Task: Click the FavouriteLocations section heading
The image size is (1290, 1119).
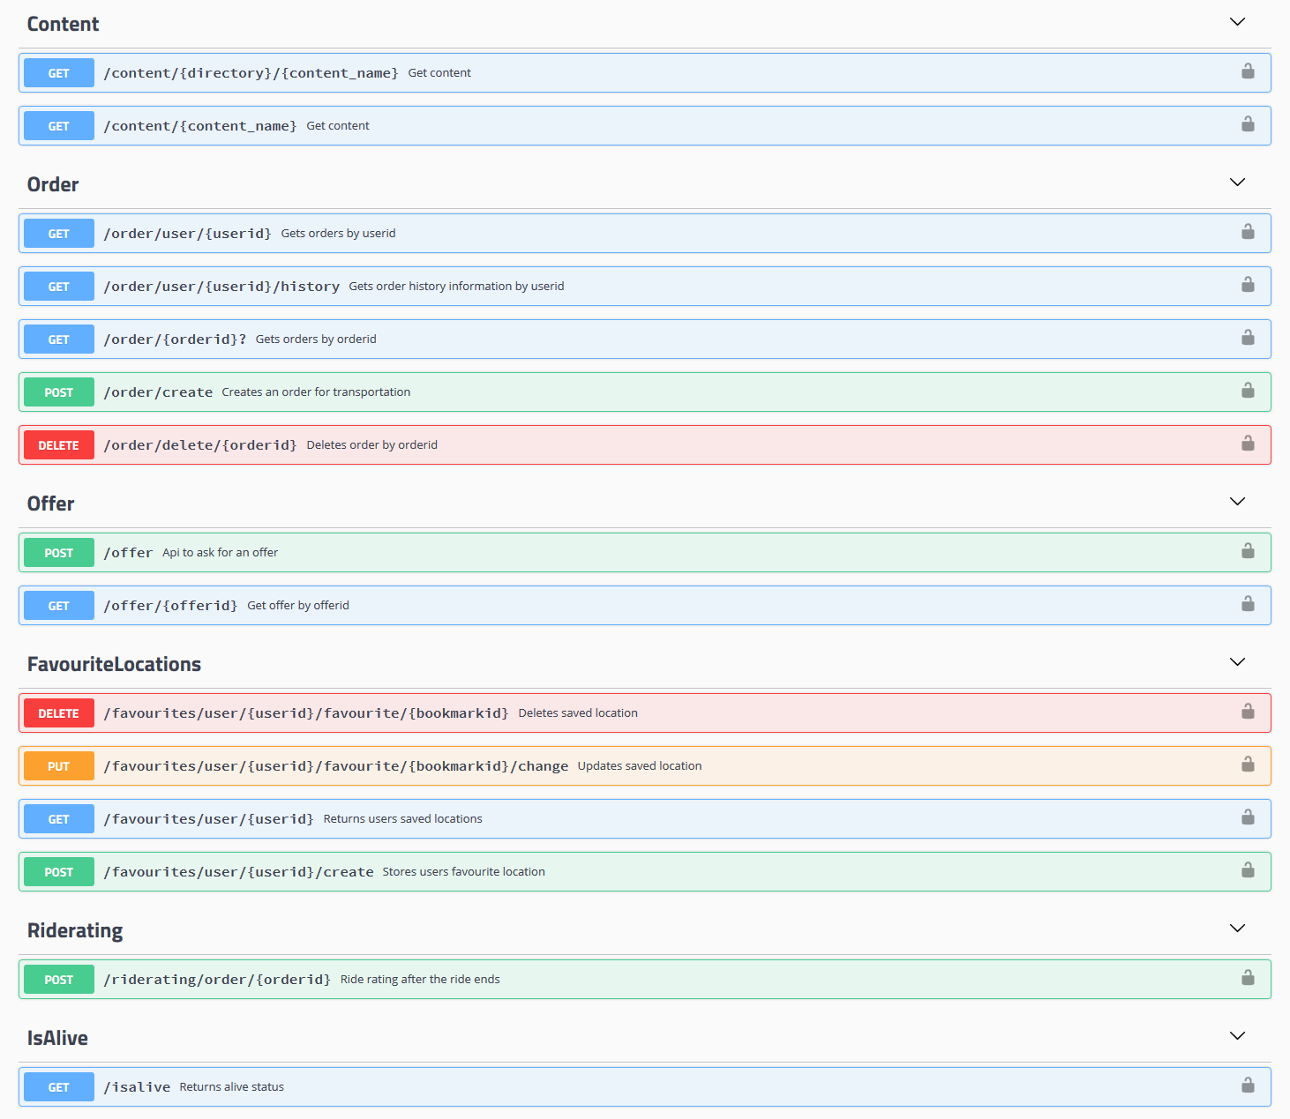Action: tap(114, 664)
